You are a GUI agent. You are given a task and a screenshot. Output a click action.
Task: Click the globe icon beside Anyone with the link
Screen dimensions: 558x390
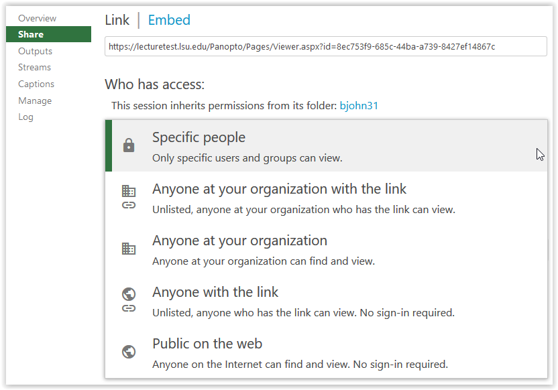click(129, 294)
